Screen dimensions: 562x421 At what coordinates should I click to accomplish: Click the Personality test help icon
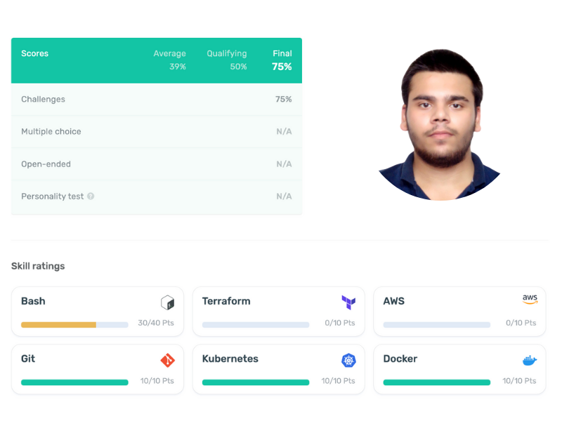click(91, 196)
